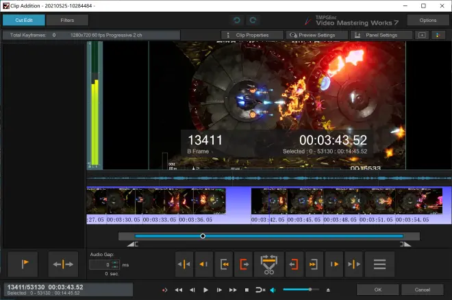Jump to next split point
The image size is (452, 300).
[x=353, y=264]
